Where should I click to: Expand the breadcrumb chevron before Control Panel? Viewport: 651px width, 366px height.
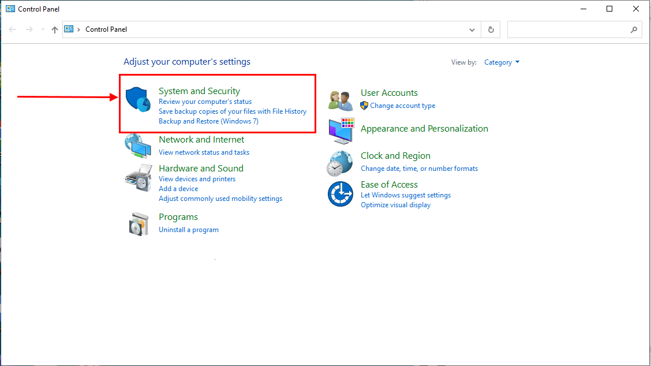click(78, 29)
